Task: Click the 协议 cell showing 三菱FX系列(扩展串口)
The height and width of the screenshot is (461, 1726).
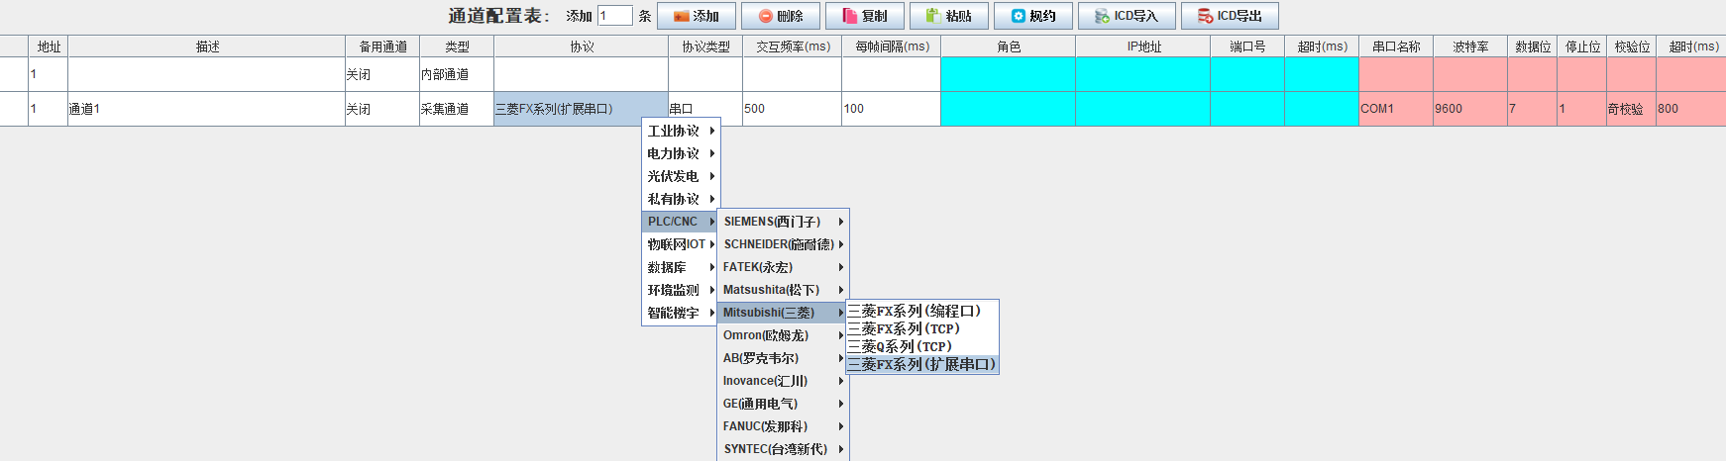Action: tap(581, 109)
